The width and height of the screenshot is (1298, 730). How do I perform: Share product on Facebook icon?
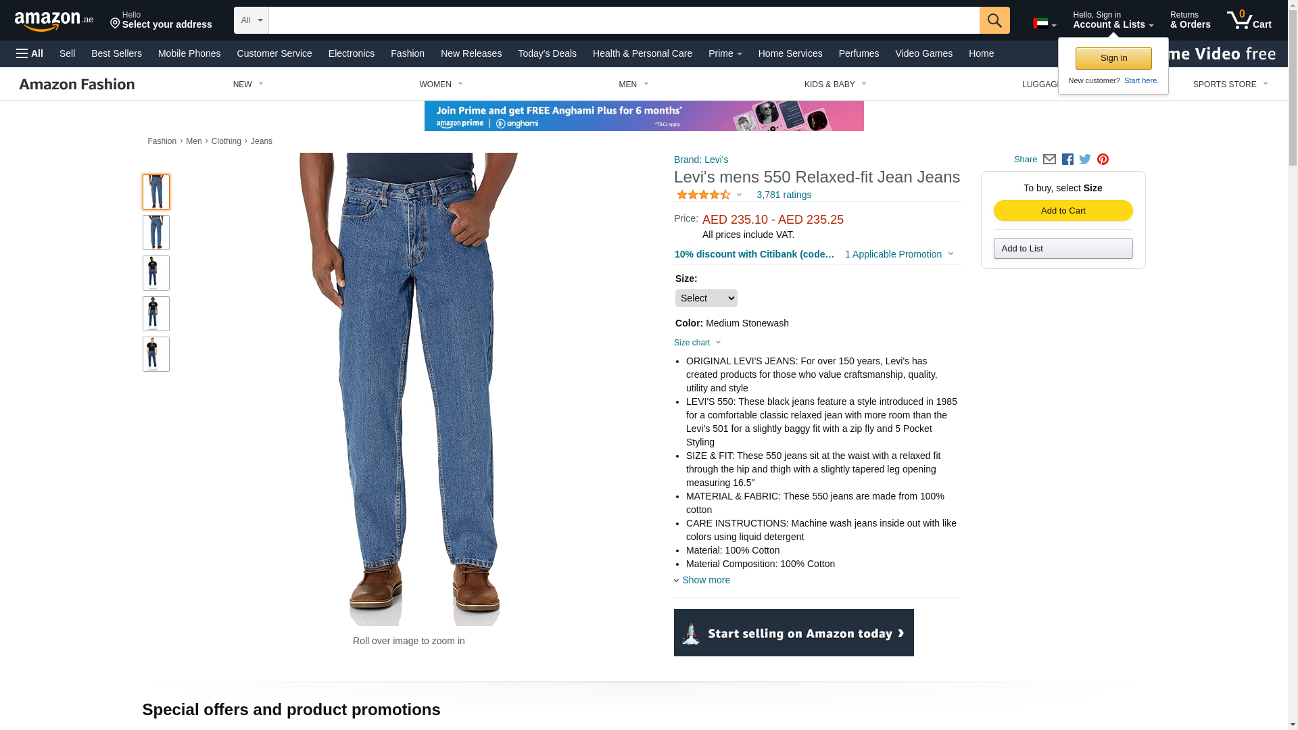click(x=1067, y=160)
